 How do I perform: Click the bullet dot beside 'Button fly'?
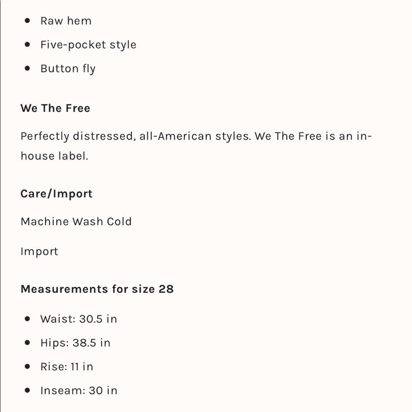click(27, 68)
